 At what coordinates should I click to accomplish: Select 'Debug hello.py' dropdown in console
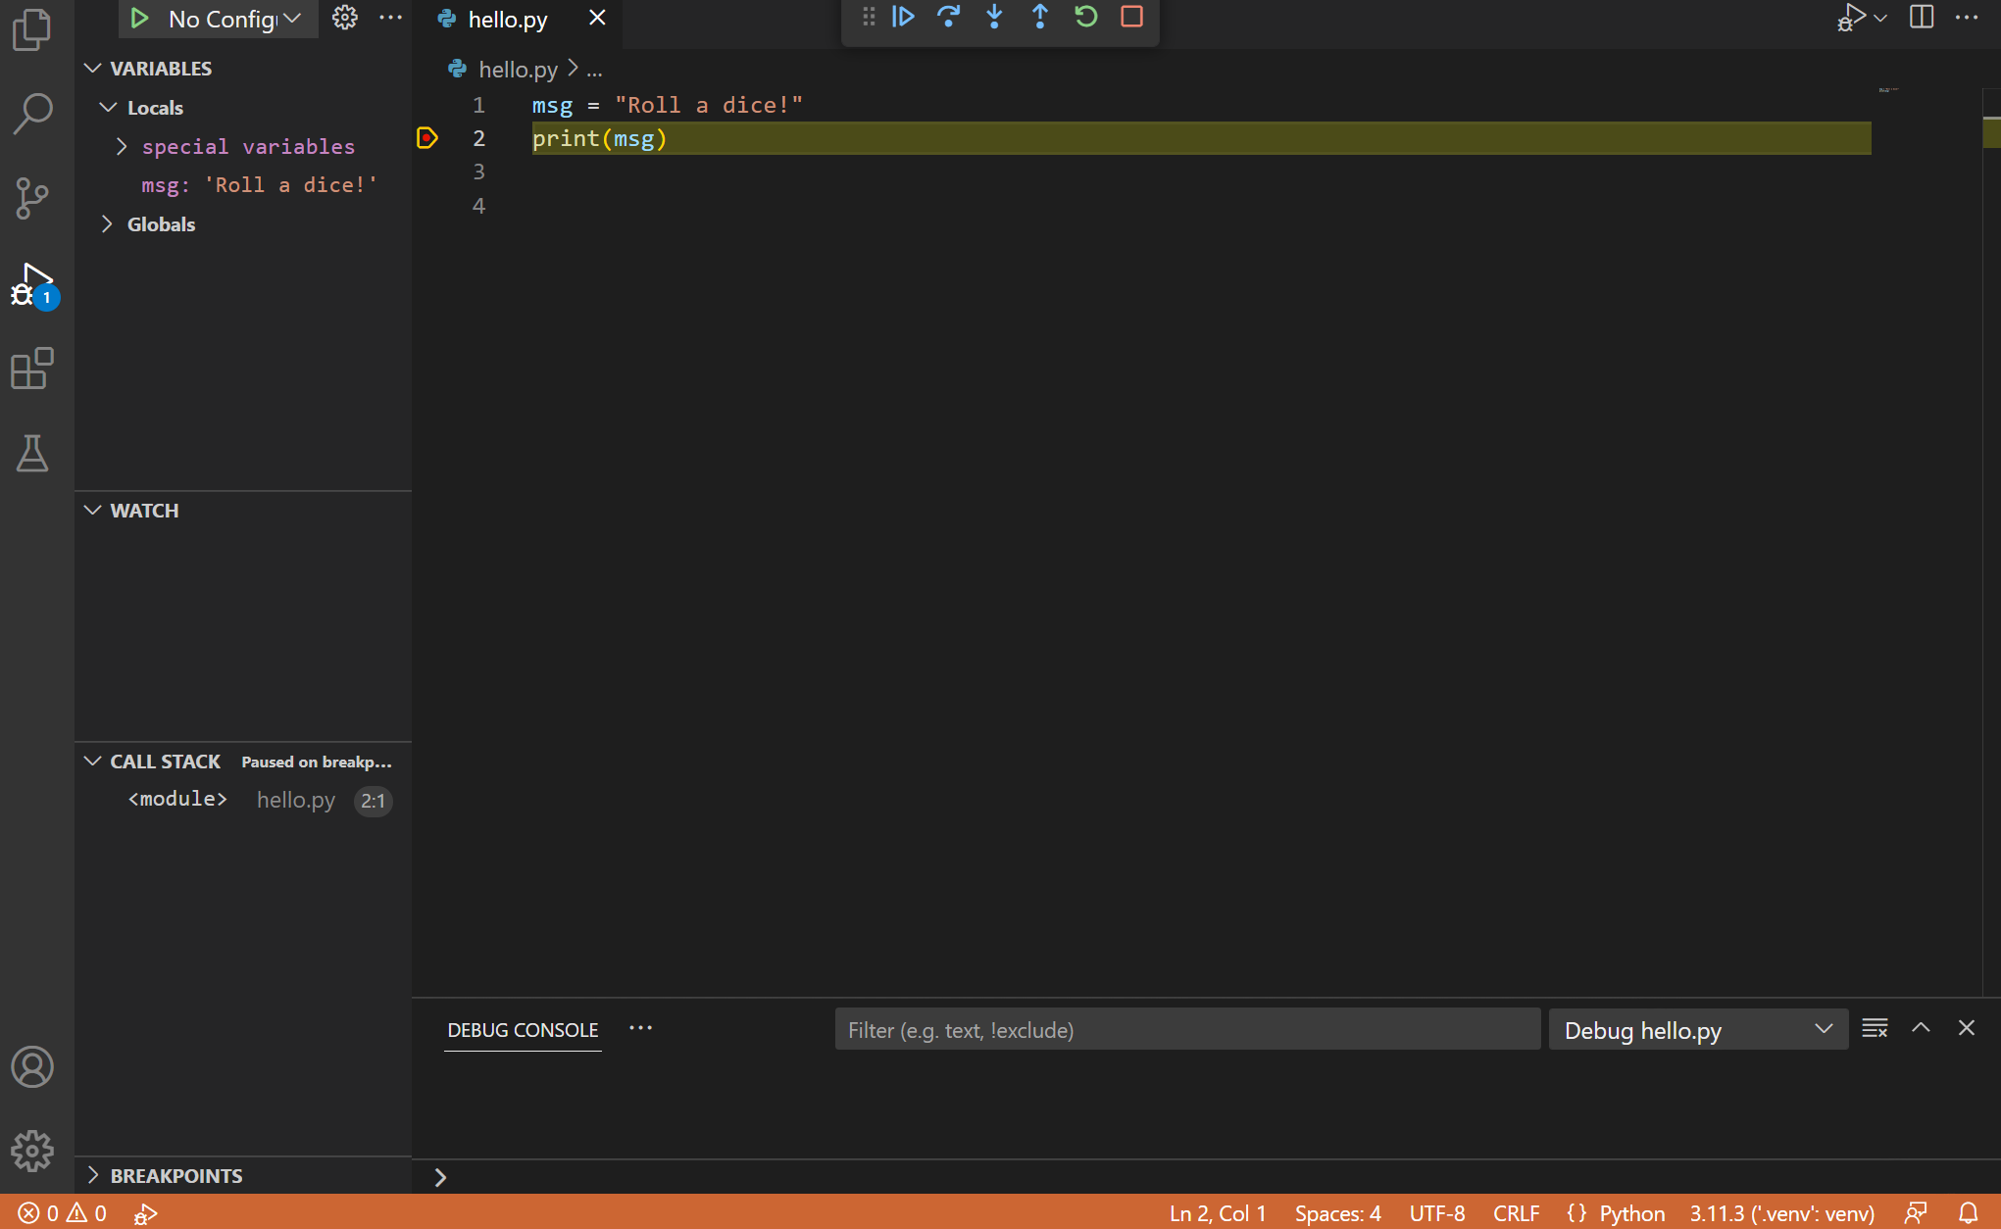pyautogui.click(x=1694, y=1029)
